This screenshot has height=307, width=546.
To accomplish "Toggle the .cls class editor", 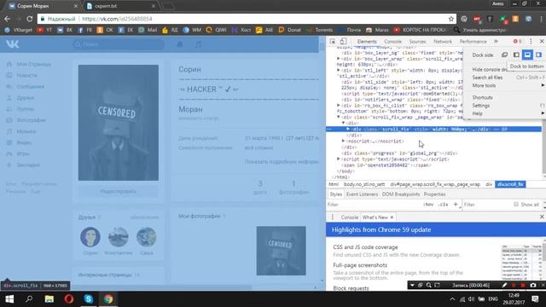I will pyautogui.click(x=443, y=205).
